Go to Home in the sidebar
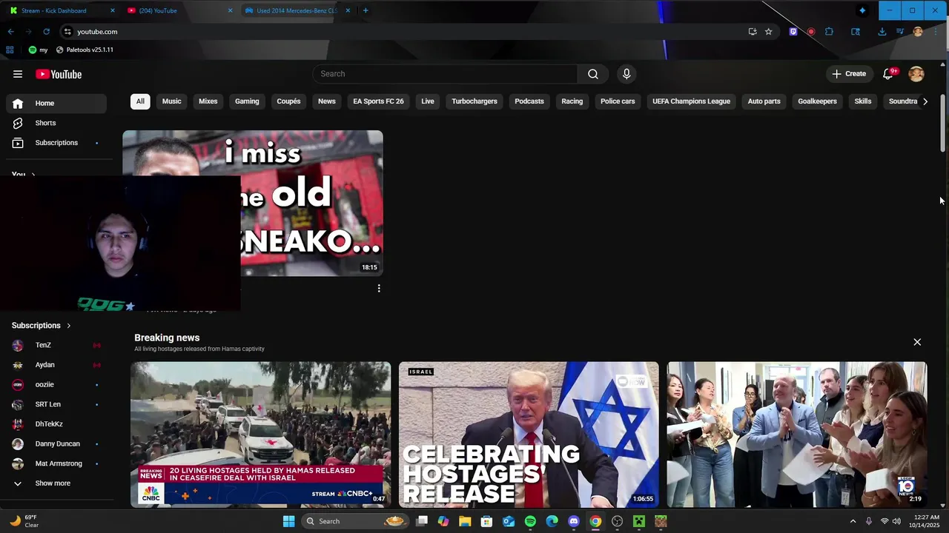949x533 pixels. [x=56, y=103]
